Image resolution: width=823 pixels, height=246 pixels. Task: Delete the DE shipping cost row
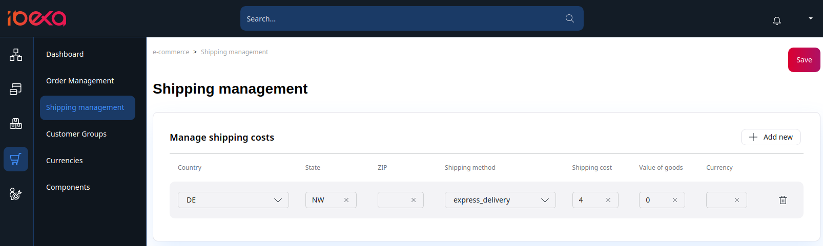(783, 200)
